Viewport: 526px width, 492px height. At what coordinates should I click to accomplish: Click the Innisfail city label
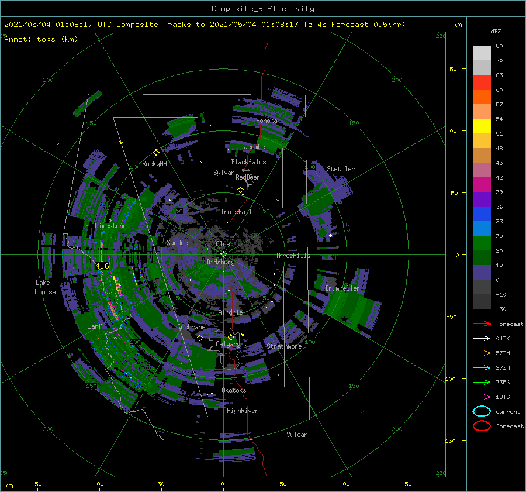tap(237, 212)
